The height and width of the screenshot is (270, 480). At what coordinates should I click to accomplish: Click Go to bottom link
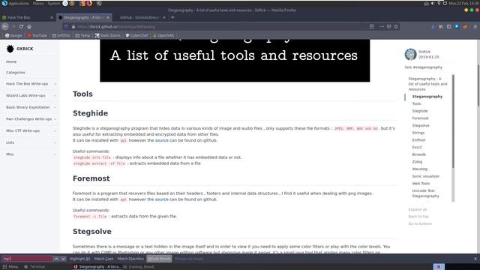click(x=420, y=223)
